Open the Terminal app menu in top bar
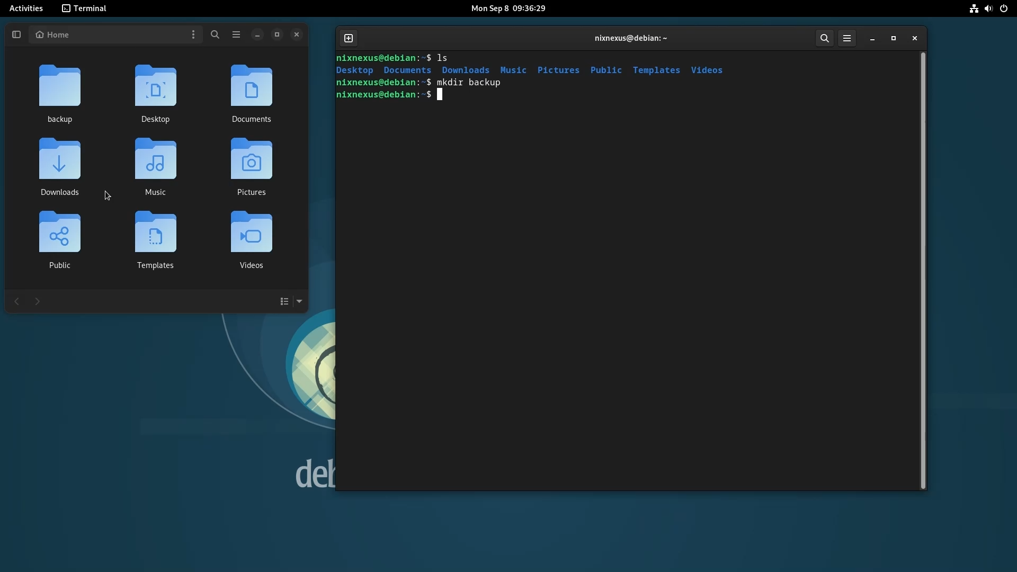 (x=84, y=8)
